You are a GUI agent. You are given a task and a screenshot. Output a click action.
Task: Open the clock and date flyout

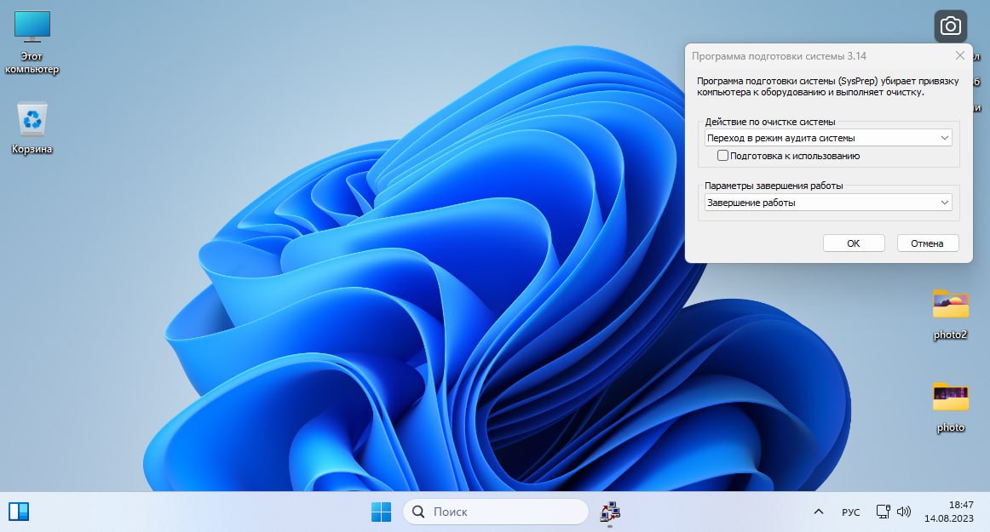[949, 512]
